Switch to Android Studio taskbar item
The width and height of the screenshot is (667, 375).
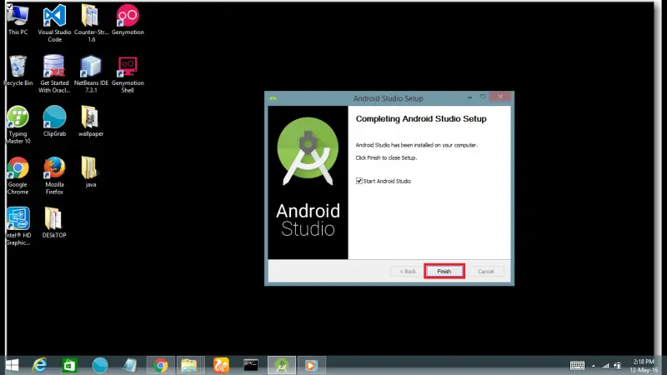(281, 365)
